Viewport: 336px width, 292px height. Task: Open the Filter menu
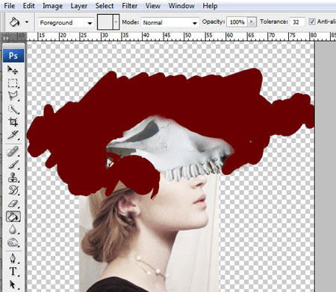point(129,6)
